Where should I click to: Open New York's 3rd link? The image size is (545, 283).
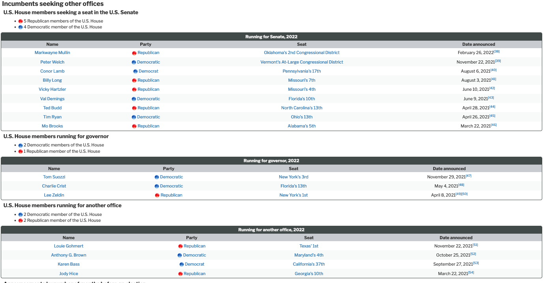pyautogui.click(x=293, y=177)
